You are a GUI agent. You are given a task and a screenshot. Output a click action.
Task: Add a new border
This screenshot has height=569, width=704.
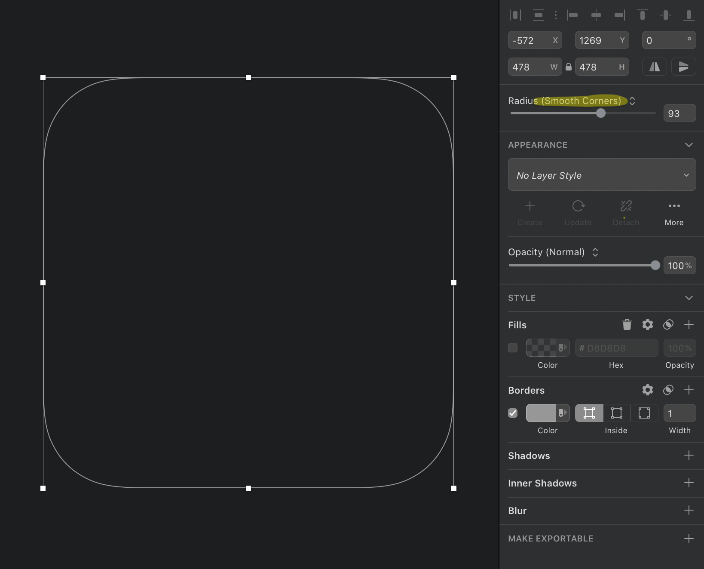coord(689,390)
